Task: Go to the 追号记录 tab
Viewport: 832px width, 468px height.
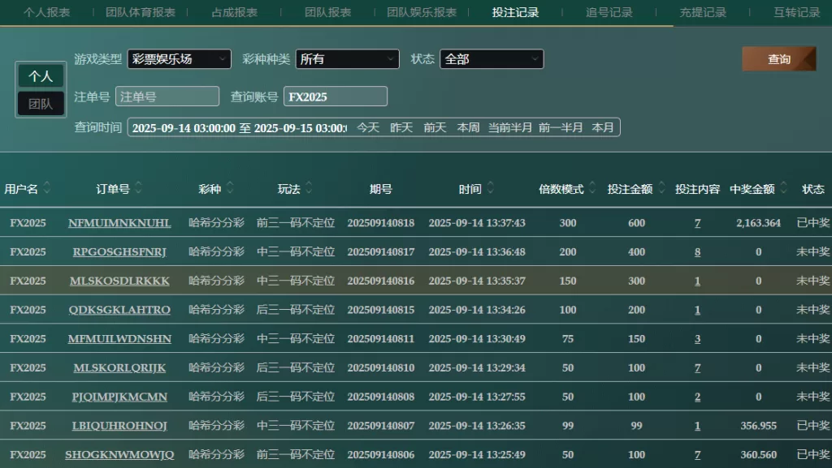Action: [x=609, y=12]
